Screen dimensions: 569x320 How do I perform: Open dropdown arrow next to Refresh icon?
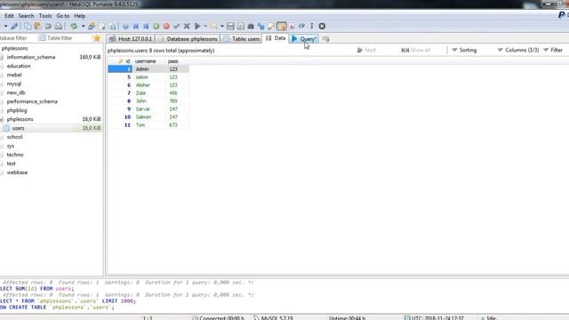[x=83, y=26]
